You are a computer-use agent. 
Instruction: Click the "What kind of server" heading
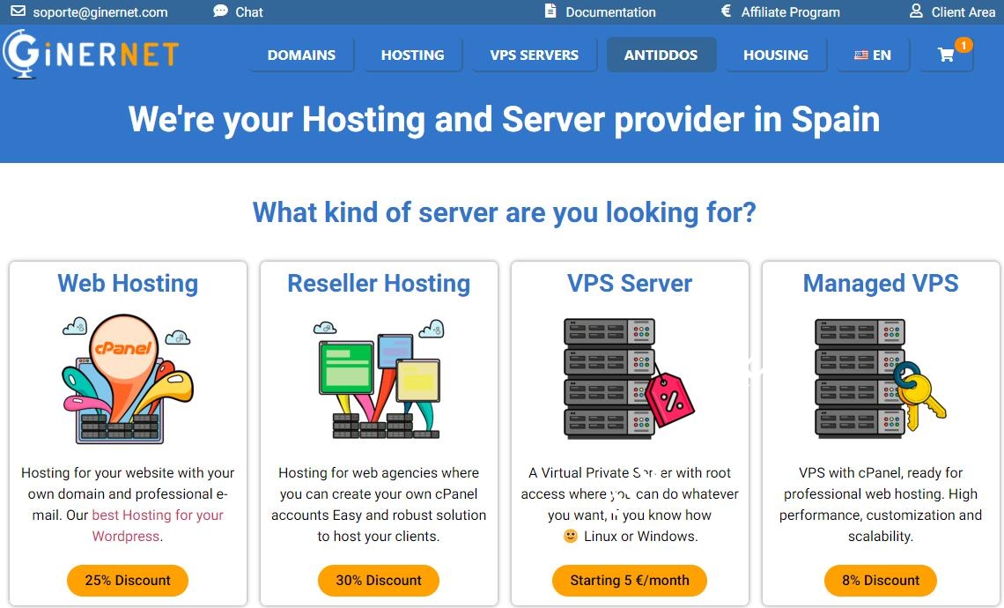point(504,212)
